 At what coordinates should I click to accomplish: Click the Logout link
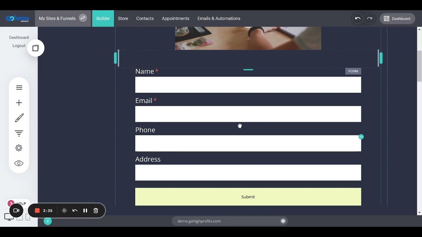click(x=19, y=46)
